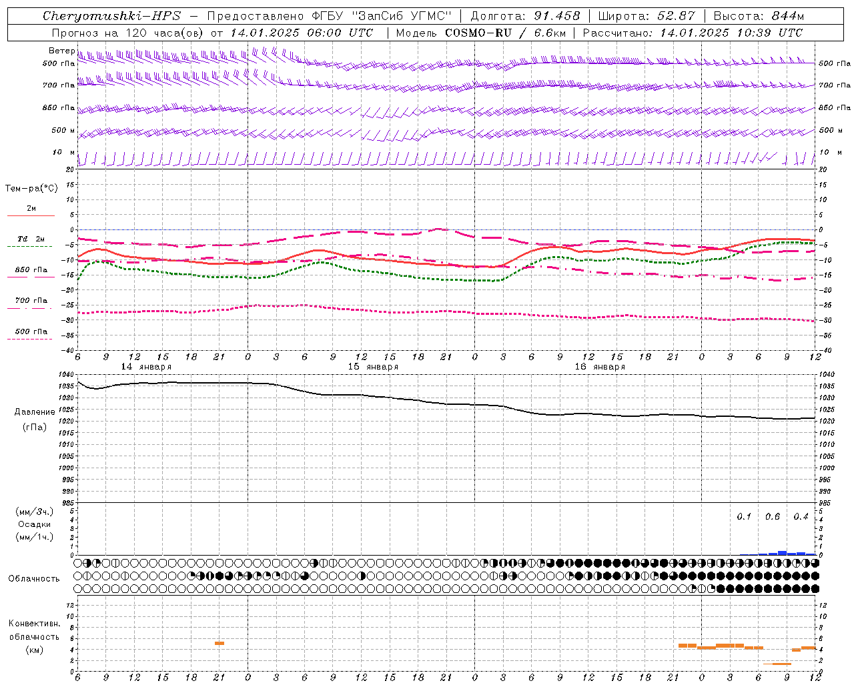
Task: Click the 'Ветер' wind panel label
Action: click(x=61, y=51)
